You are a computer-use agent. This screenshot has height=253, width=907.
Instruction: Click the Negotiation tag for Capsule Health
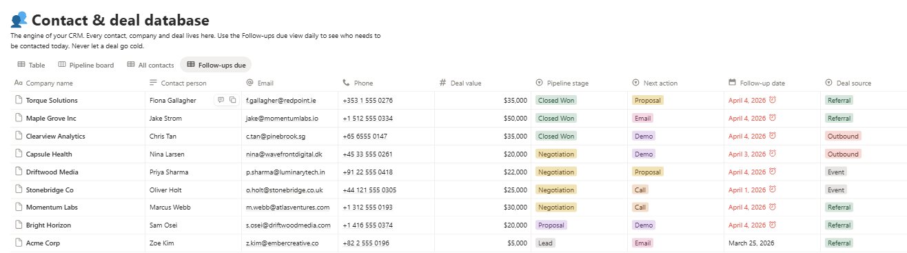click(556, 154)
